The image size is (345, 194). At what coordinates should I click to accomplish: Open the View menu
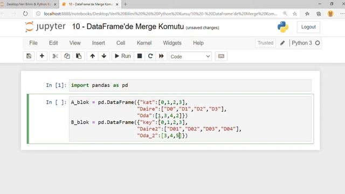click(75, 43)
